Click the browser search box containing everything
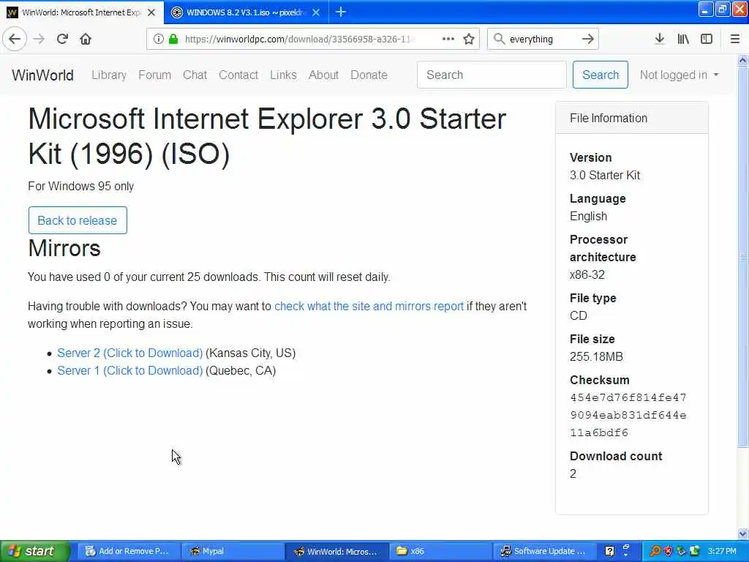The image size is (749, 562). coord(543,40)
